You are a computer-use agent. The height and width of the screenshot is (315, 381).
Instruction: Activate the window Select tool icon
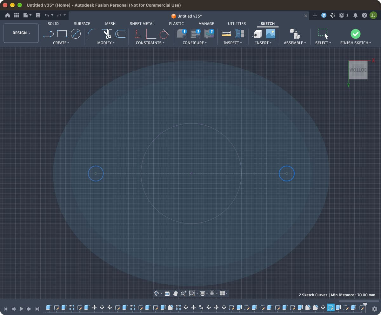tap(323, 34)
